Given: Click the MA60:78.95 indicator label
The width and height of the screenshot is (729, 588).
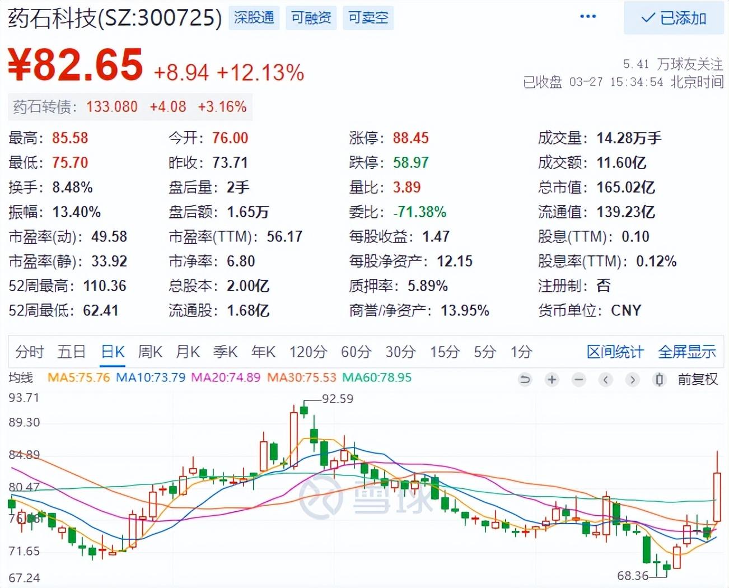Looking at the screenshot, I should [x=377, y=377].
